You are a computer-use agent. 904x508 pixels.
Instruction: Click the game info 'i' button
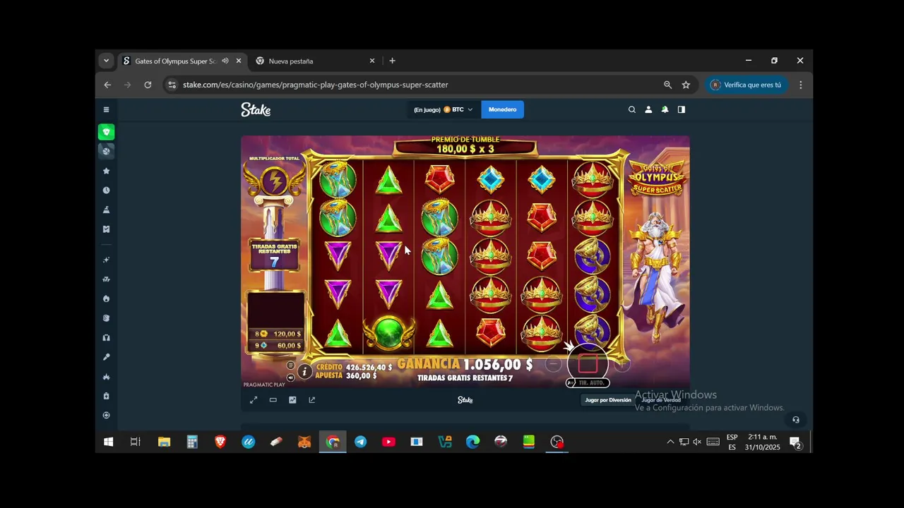304,371
